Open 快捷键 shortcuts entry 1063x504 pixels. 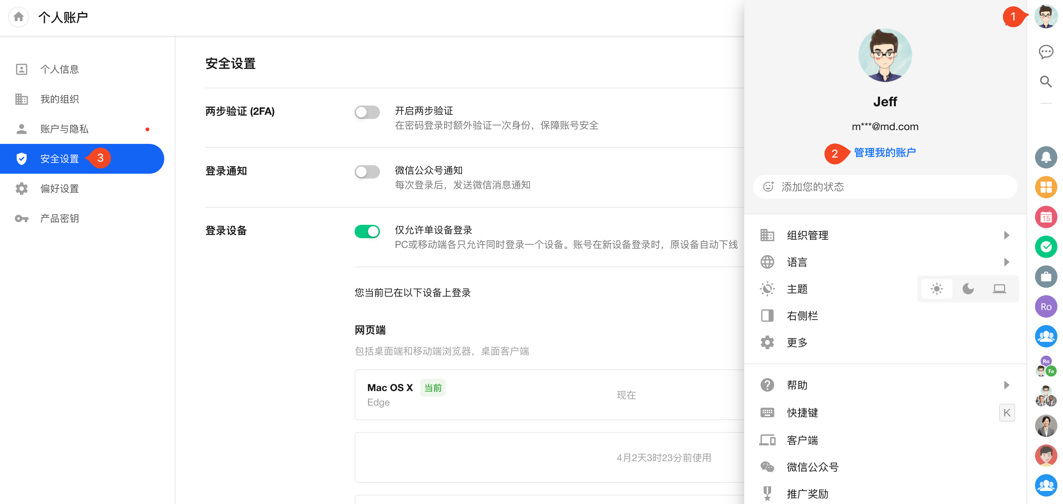pos(802,413)
